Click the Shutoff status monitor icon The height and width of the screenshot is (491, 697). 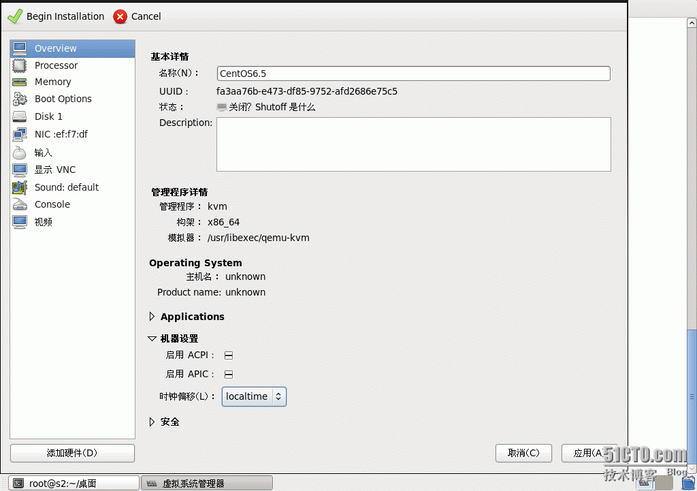point(221,107)
